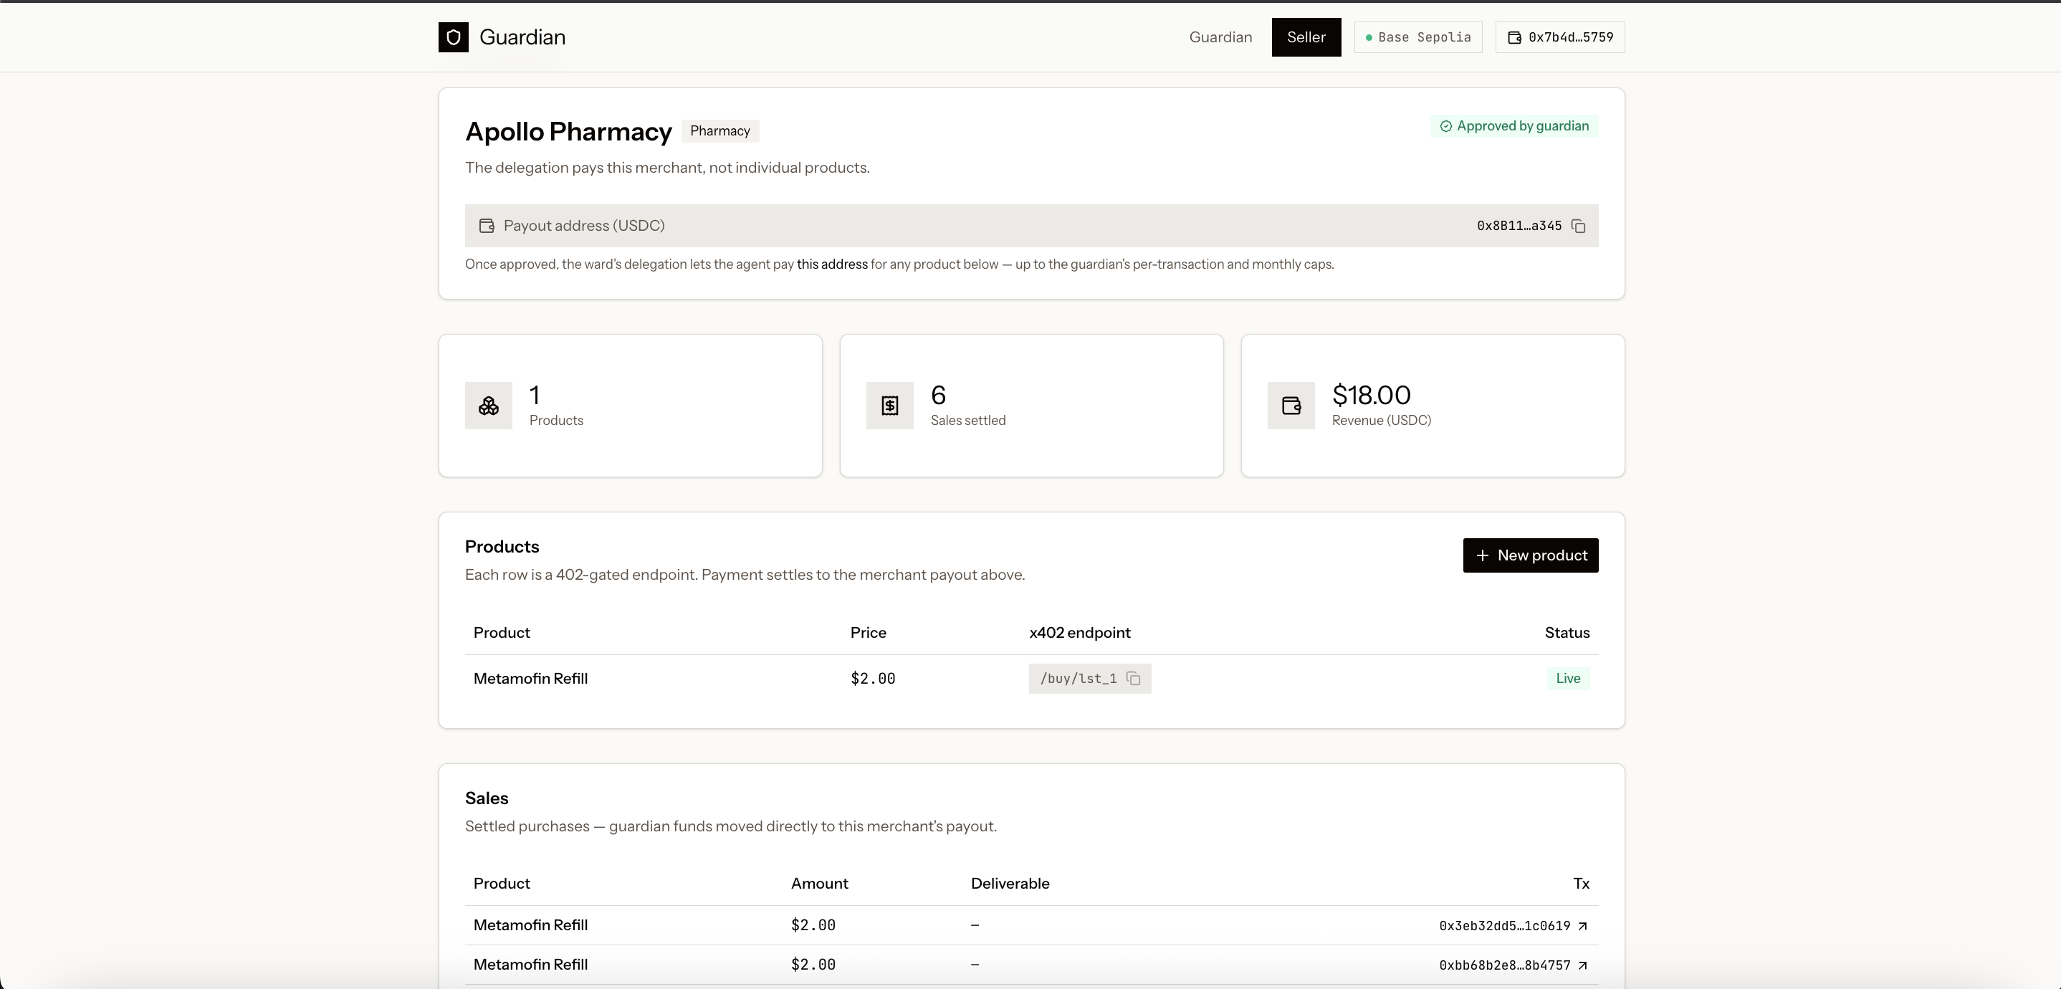The width and height of the screenshot is (2061, 989).
Task: Click the Pharmacy category tag
Action: pyautogui.click(x=720, y=131)
